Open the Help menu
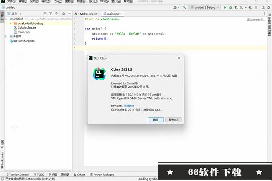 click(x=129, y=1)
